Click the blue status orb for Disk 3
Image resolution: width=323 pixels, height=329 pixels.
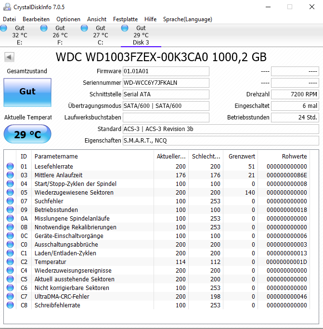(125, 28)
